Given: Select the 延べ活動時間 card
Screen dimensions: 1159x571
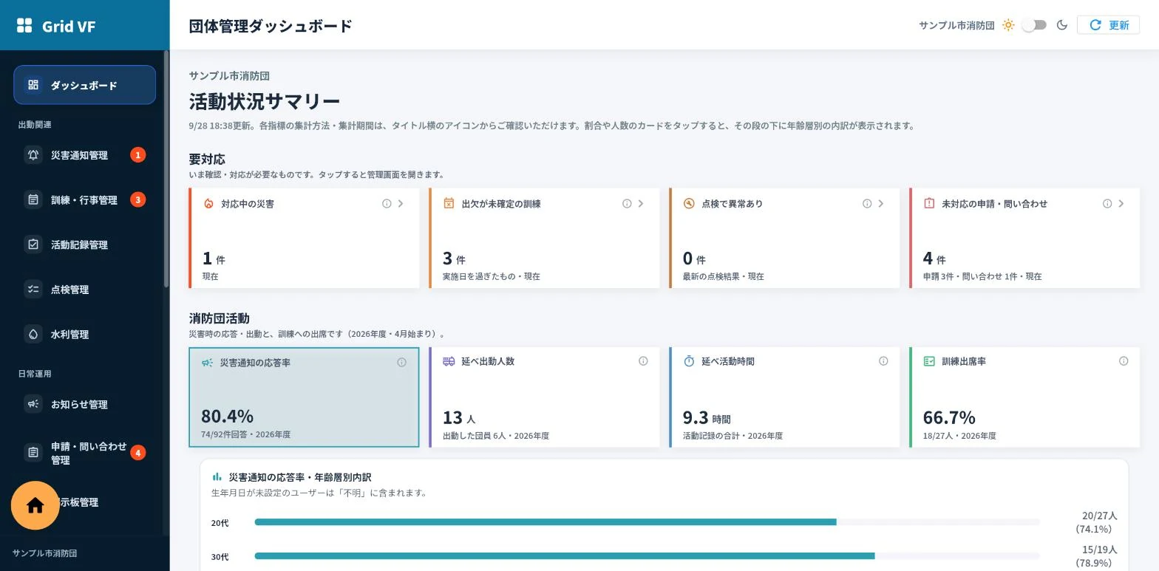Looking at the screenshot, I should click(x=784, y=397).
